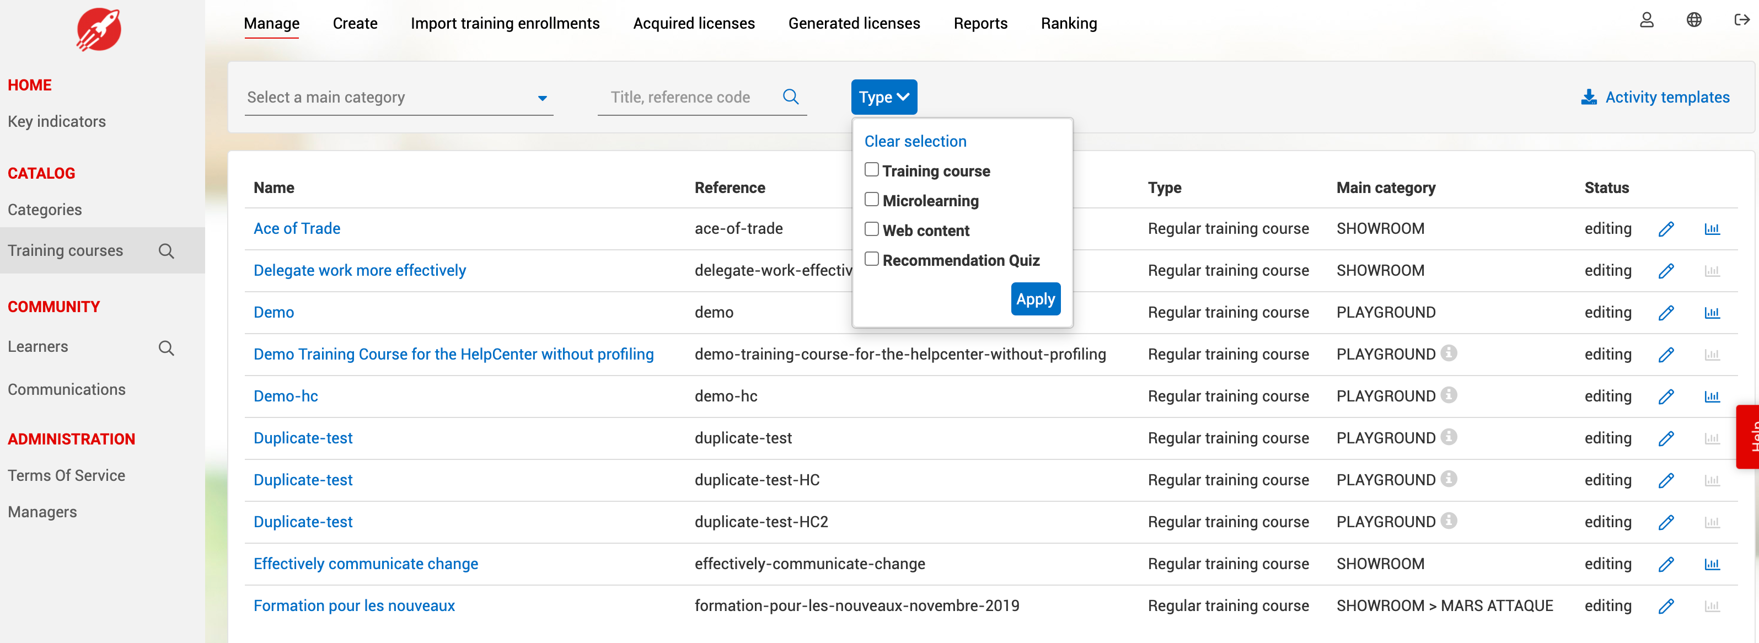Check the Microlearning checkbox
Image resolution: width=1759 pixels, height=643 pixels.
tap(871, 199)
